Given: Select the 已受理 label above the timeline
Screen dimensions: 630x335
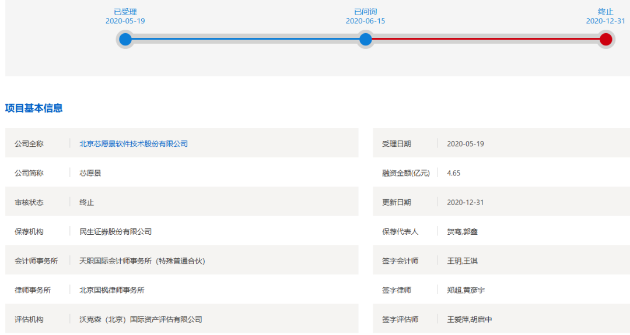Looking at the screenshot, I should (125, 12).
